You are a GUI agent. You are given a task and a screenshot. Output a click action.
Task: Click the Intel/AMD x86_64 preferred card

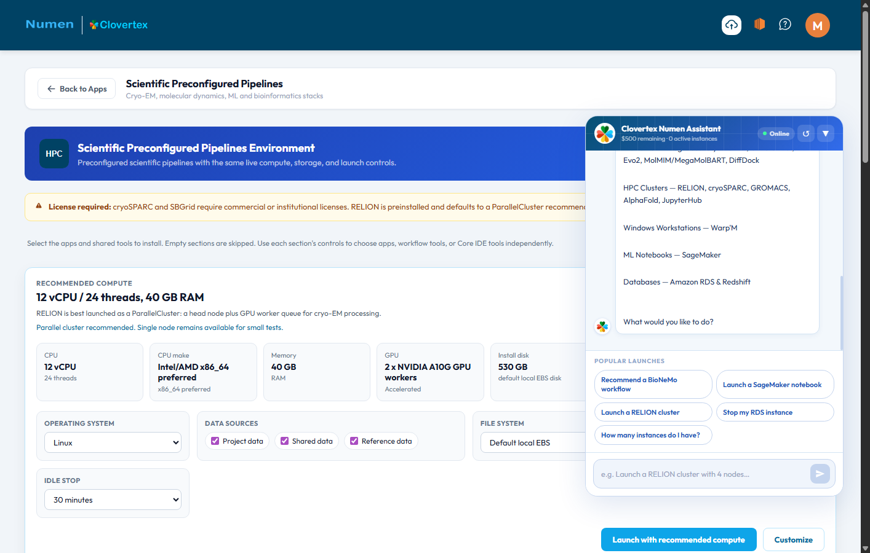(203, 372)
